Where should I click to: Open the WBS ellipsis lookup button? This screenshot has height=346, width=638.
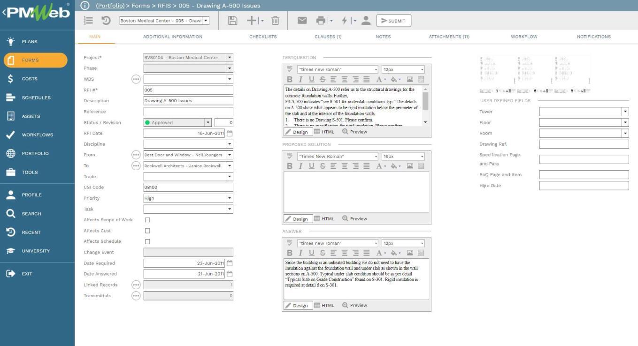click(136, 79)
